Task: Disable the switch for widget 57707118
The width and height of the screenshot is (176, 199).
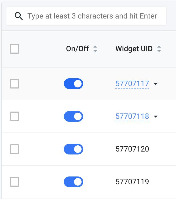Action: (74, 116)
